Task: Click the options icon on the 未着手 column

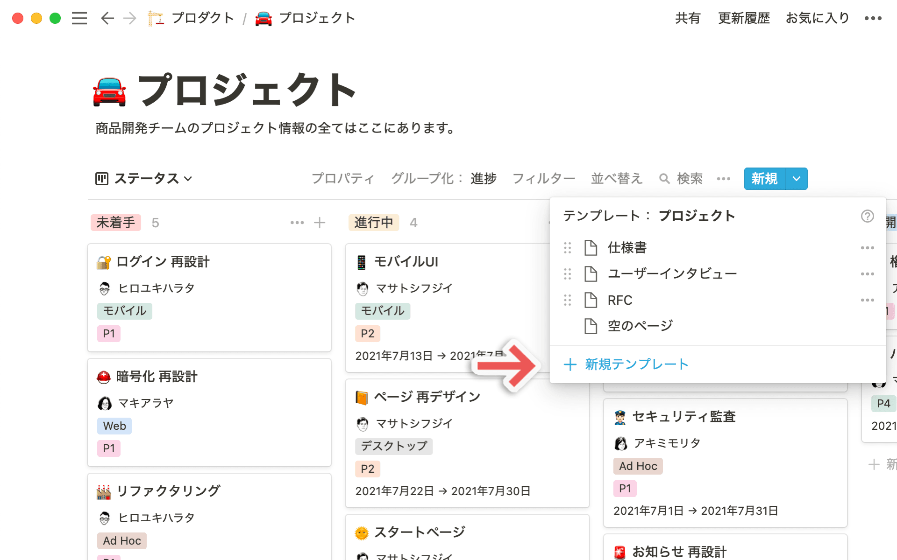Action: (x=297, y=223)
